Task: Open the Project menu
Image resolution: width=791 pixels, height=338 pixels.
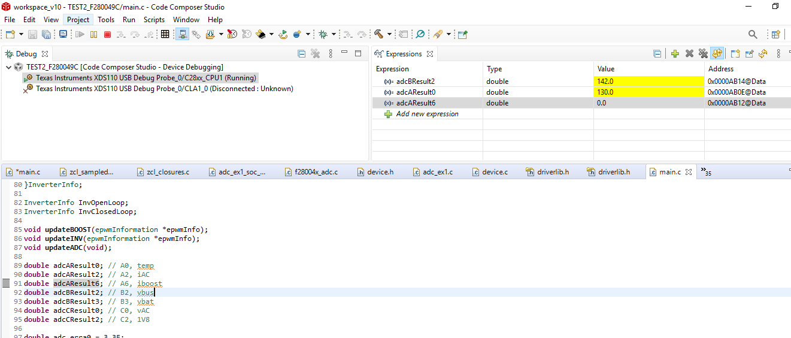Action: 78,19
